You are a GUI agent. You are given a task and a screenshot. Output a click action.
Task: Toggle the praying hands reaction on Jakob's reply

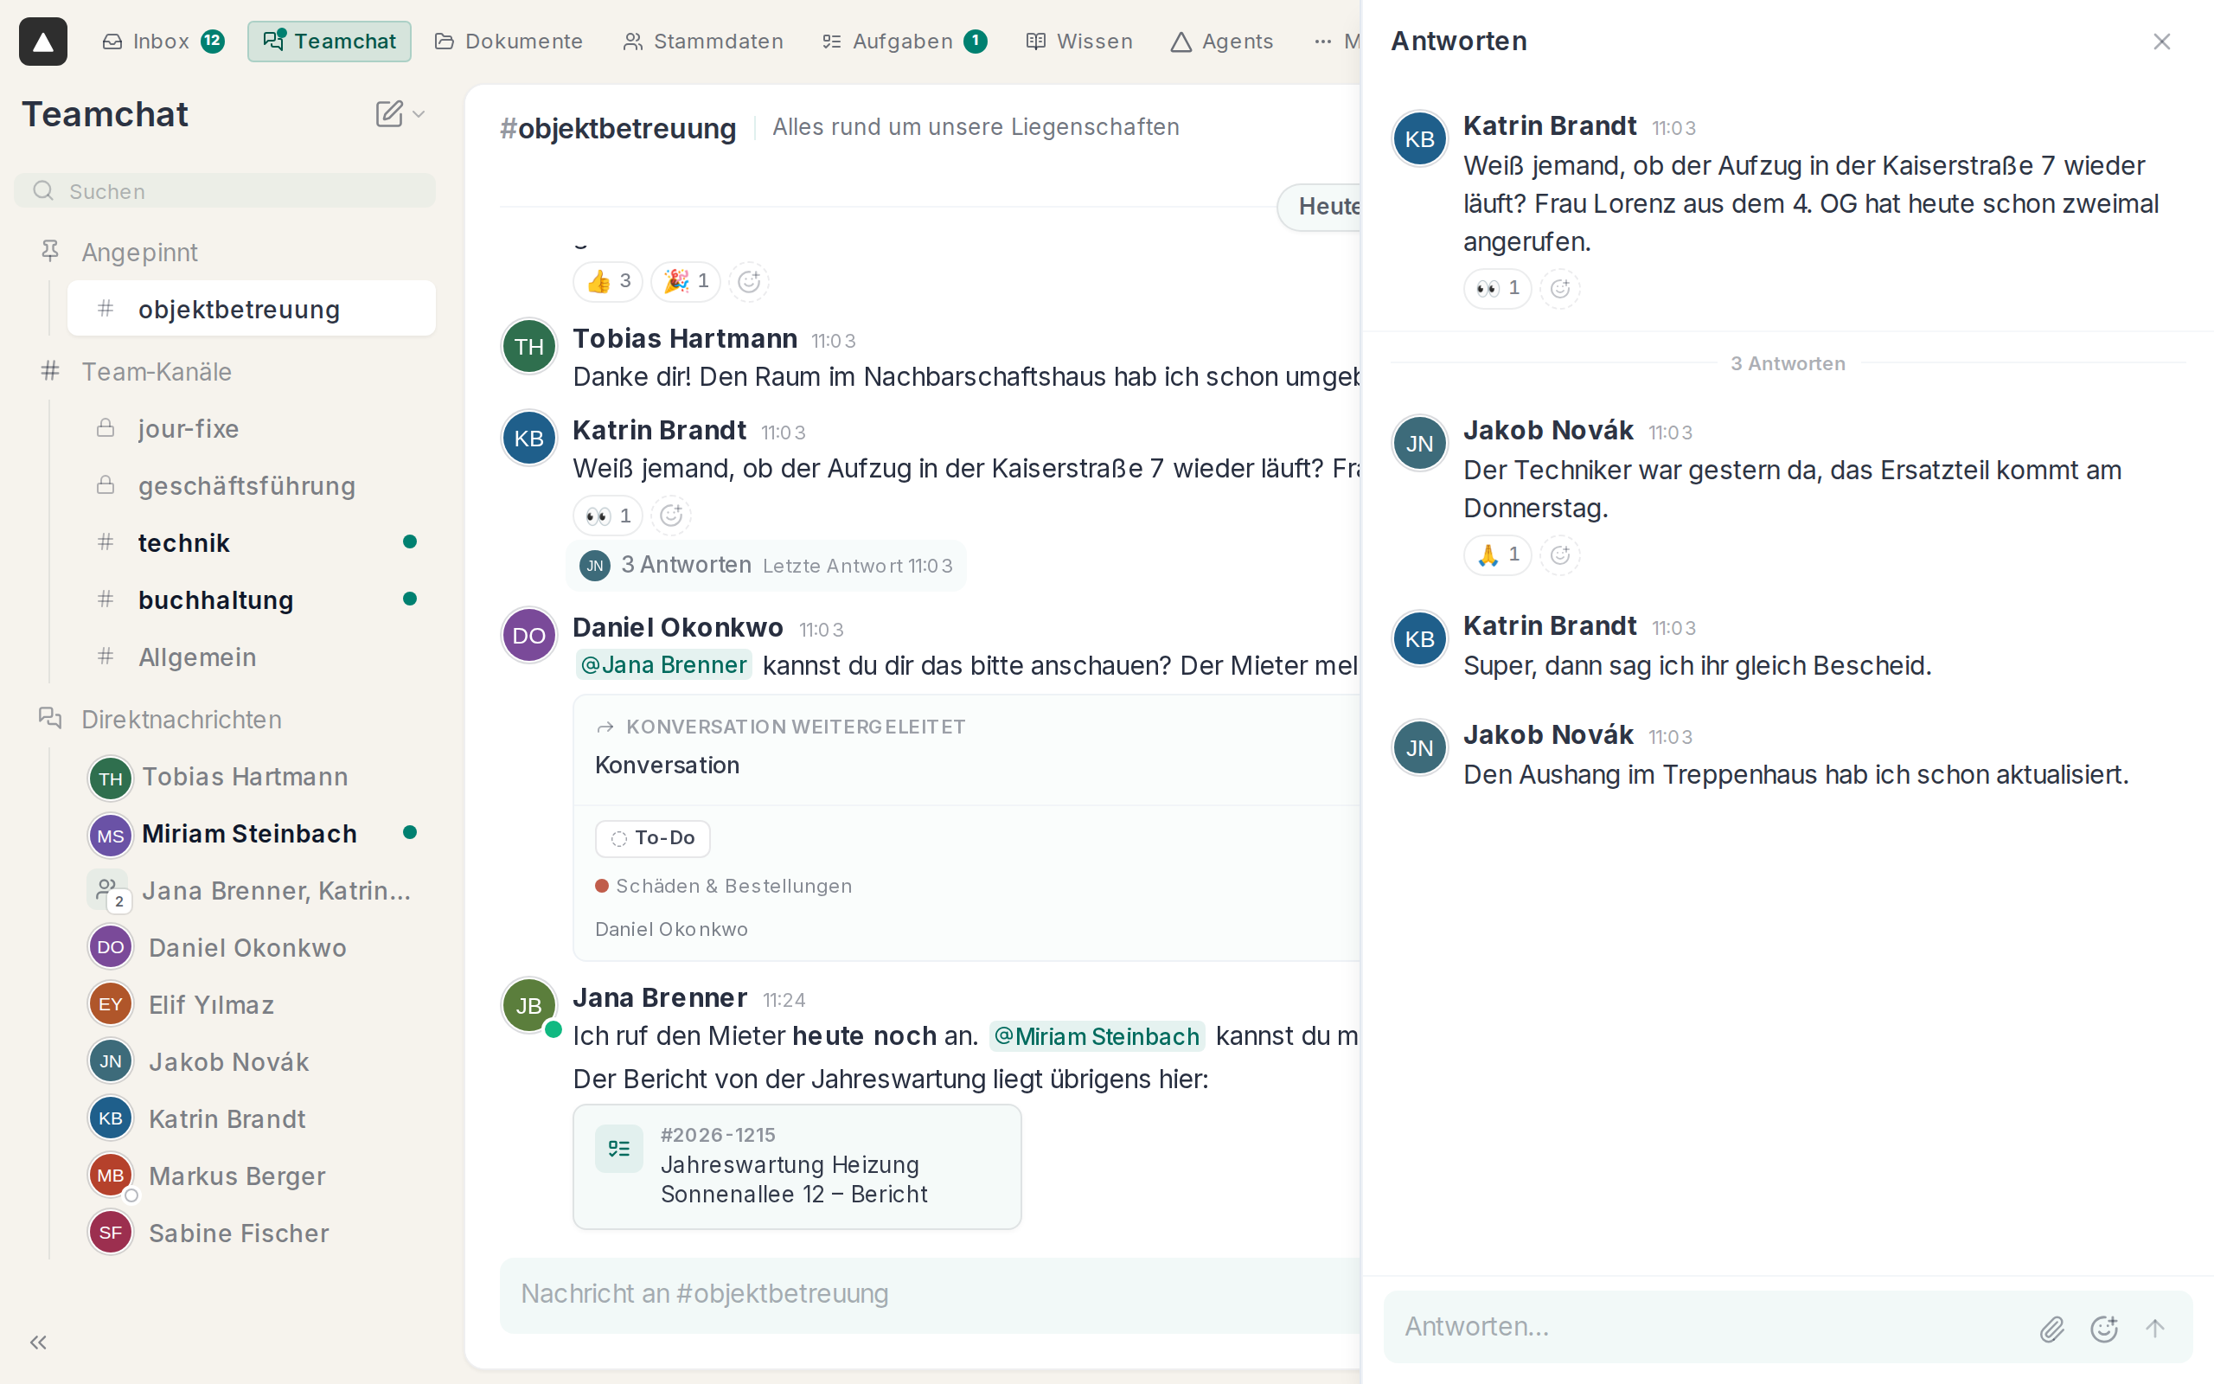(x=1498, y=554)
